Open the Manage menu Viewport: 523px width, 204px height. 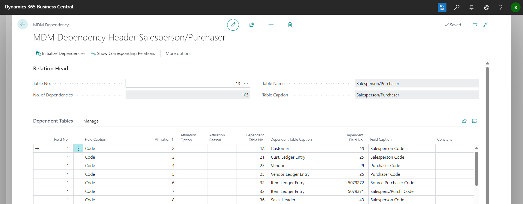(91, 121)
